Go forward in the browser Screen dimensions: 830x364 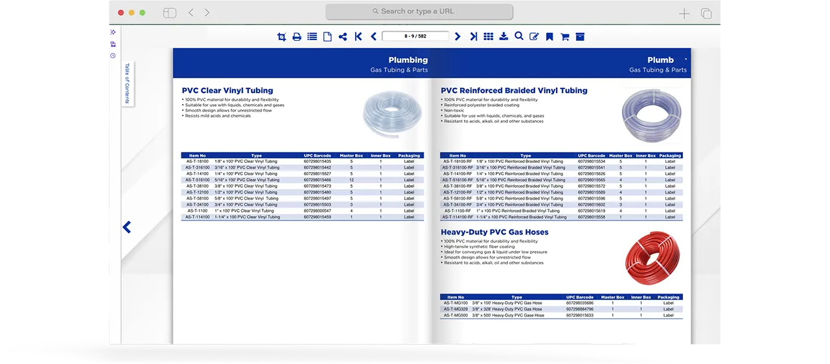207,12
